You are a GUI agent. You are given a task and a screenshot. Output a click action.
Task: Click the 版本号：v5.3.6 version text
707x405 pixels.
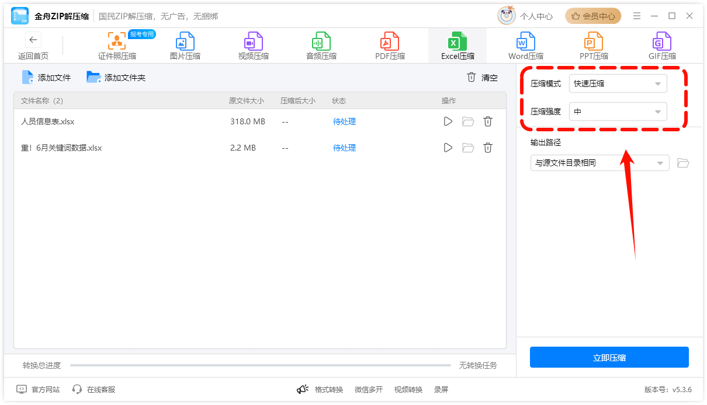(x=668, y=389)
